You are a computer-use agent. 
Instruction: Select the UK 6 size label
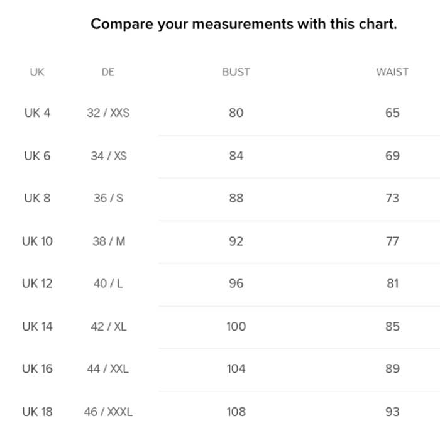click(37, 156)
